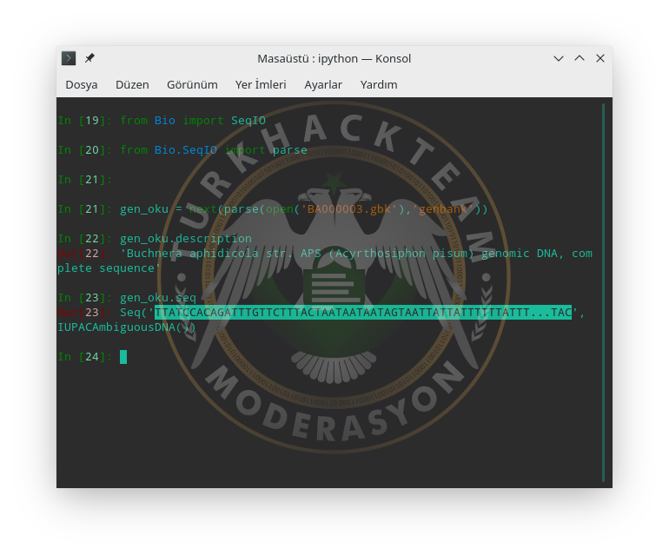
Task: Open the Görünüm menu
Action: click(x=192, y=84)
